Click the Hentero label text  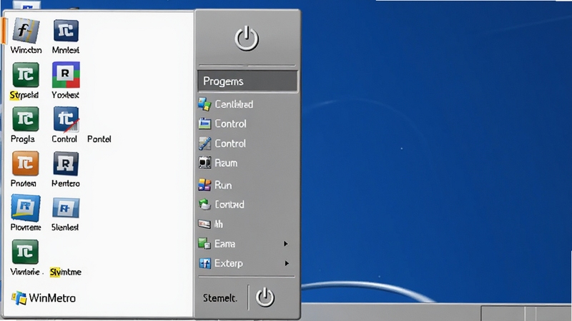pyautogui.click(x=66, y=183)
